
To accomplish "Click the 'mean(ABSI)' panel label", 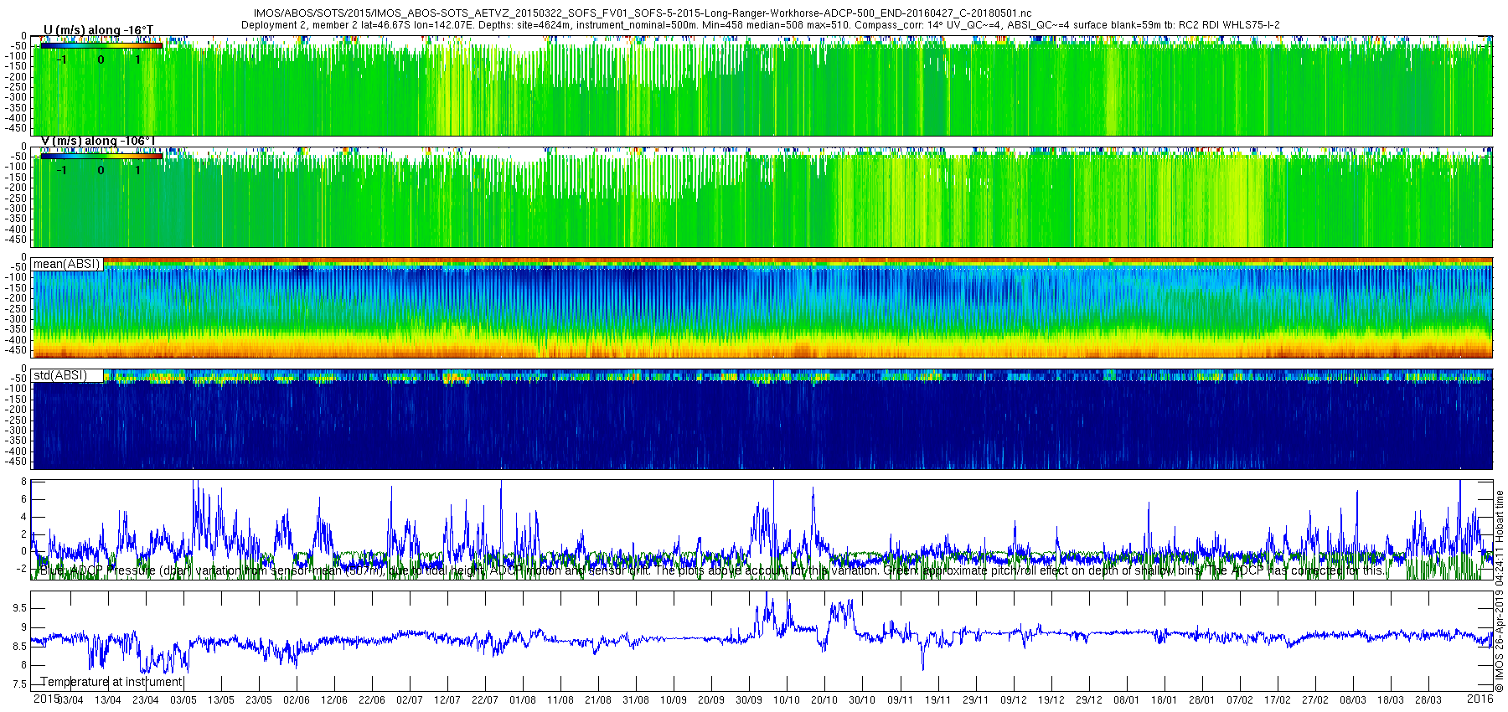I will coord(66,264).
